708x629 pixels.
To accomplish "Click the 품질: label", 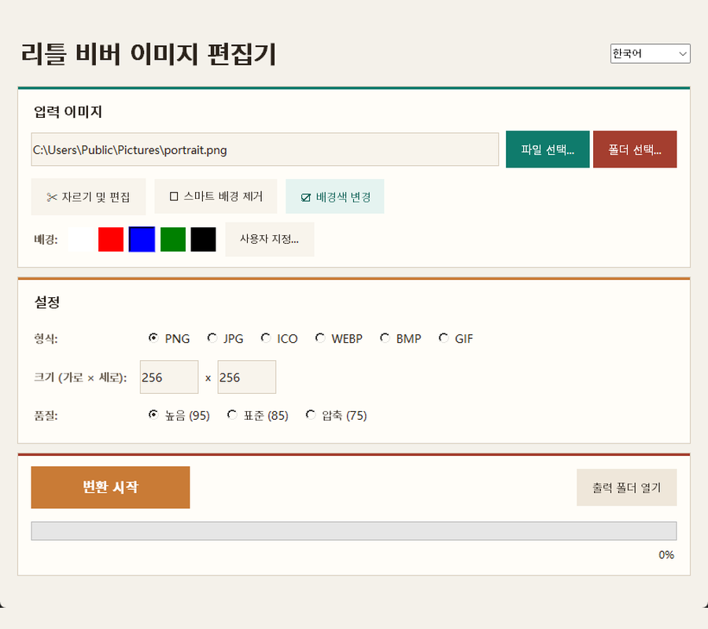I will tap(46, 415).
